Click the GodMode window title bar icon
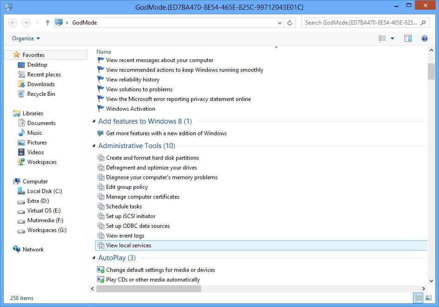Screen dimensions: 439x307 coord(8,6)
